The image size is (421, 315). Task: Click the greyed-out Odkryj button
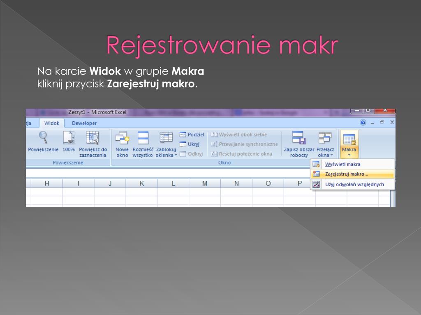tap(191, 154)
